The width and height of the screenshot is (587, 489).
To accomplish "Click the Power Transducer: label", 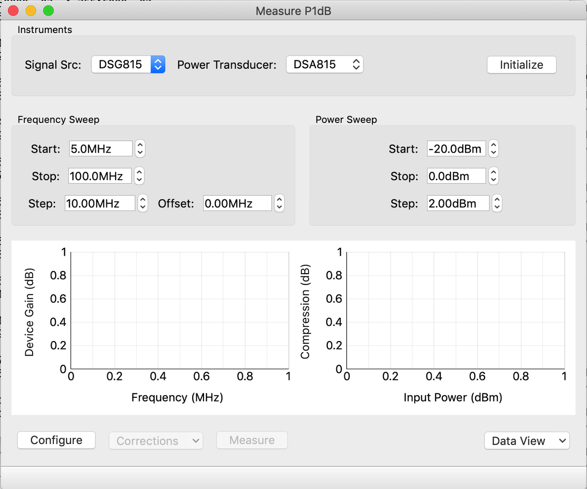I will coord(227,65).
